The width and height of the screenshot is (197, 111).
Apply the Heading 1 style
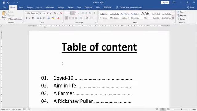point(125,15)
